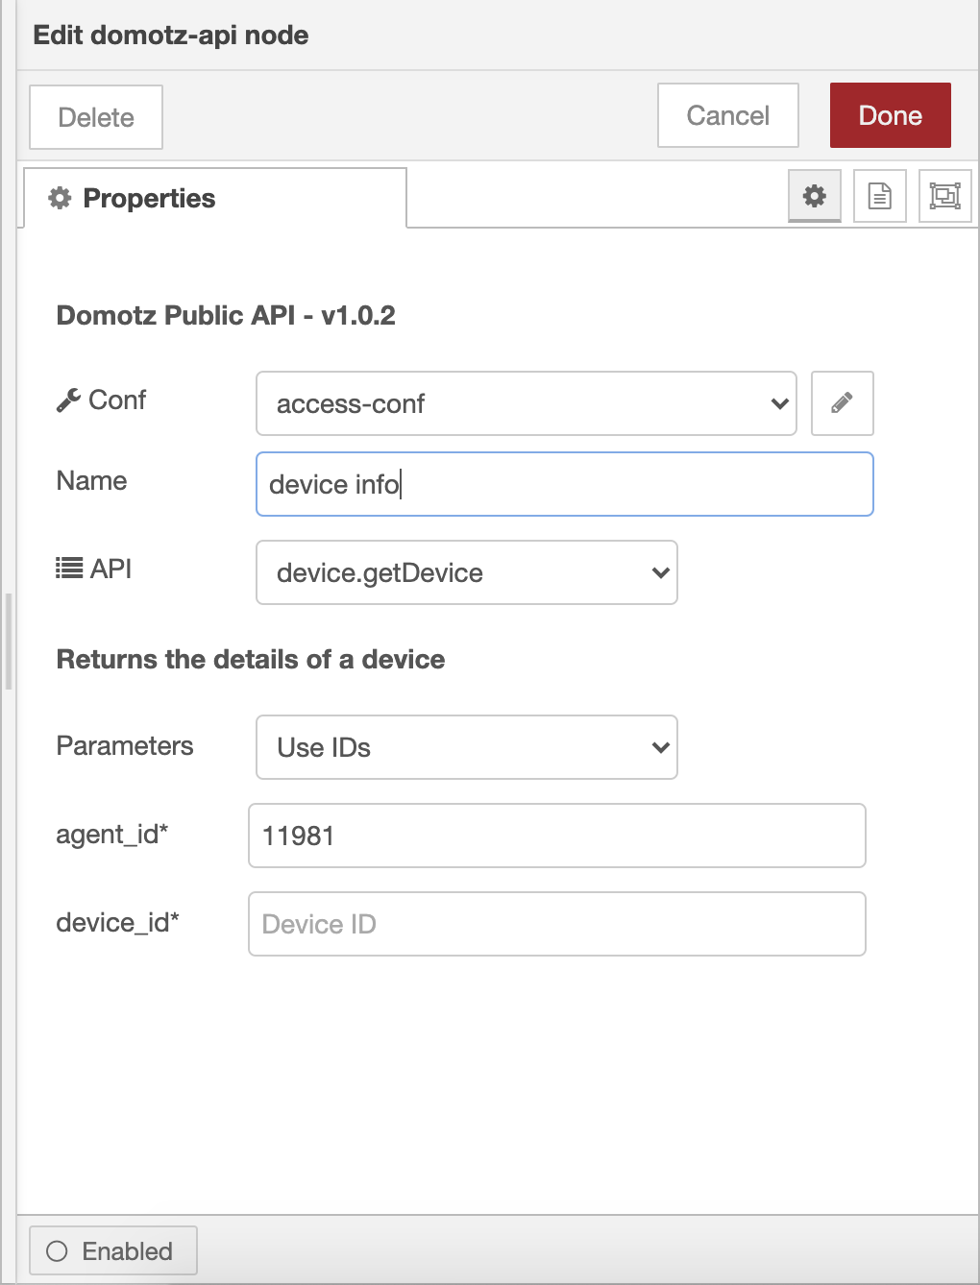Screen dimensions: 980x1285
Task: Open the API device.getDevice dropdown
Action: 467,572
